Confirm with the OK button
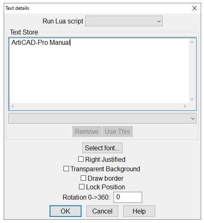Image resolution: width=204 pixels, height=223 pixels. point(66,211)
